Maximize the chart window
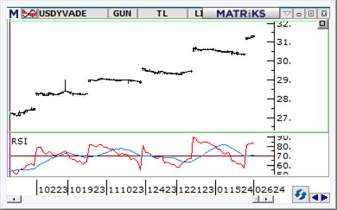 click(x=311, y=14)
